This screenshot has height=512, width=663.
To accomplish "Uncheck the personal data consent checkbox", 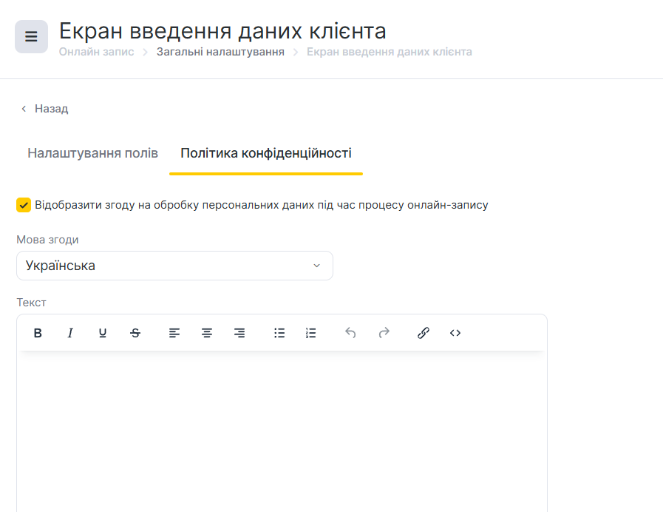I will point(24,205).
